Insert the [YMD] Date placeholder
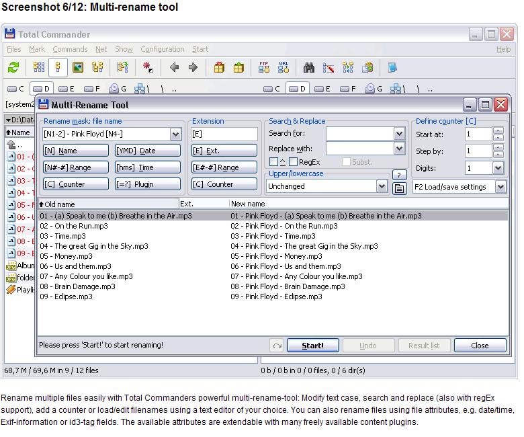The image size is (524, 437). 148,151
